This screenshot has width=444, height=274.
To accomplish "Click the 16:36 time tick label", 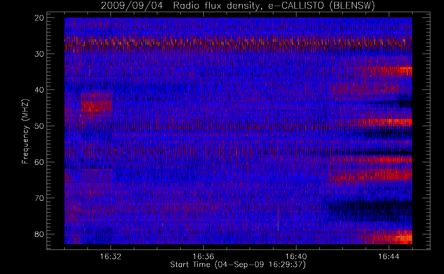I will tap(203, 257).
